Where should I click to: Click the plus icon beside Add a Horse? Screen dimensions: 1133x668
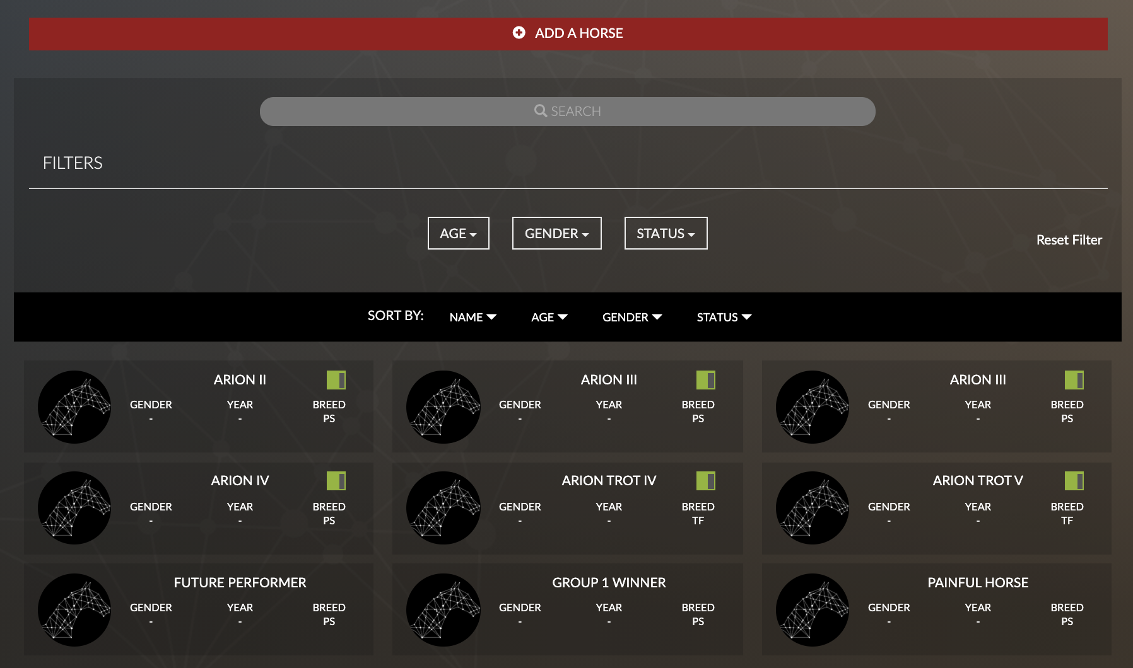[x=519, y=33]
